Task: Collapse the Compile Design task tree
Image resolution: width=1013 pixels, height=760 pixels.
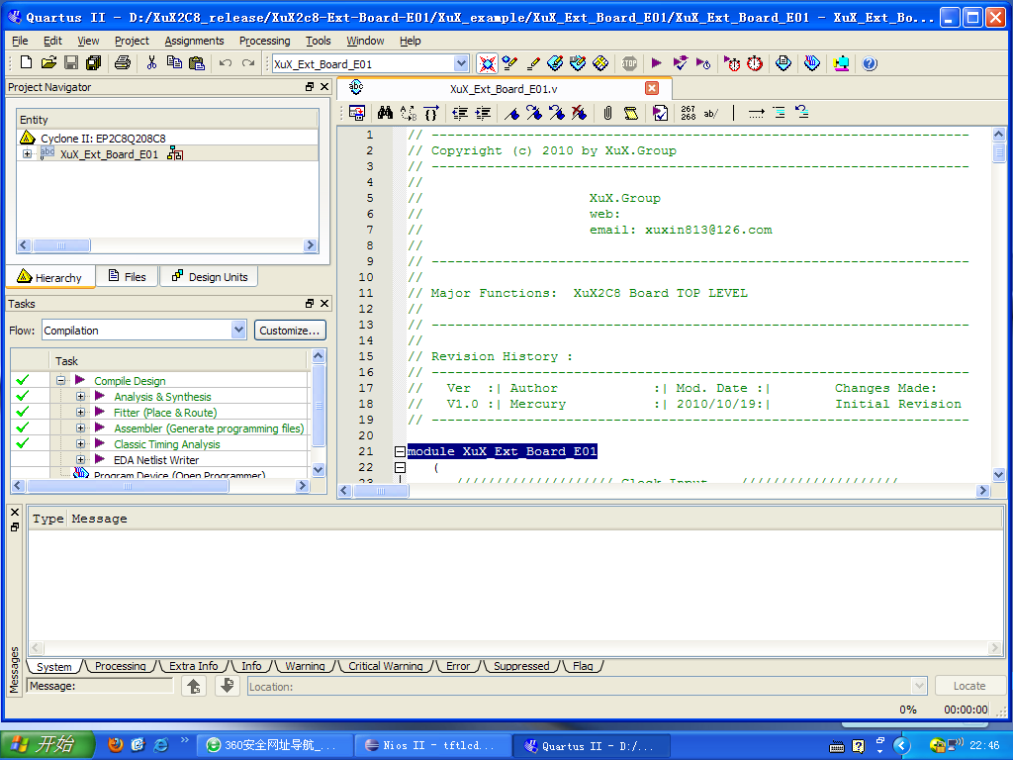Action: click(x=60, y=380)
